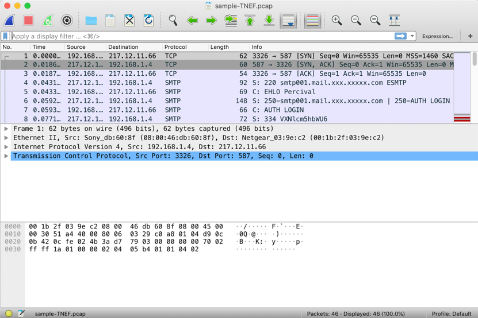
Task: Add a filter button with plus
Action: (x=470, y=36)
